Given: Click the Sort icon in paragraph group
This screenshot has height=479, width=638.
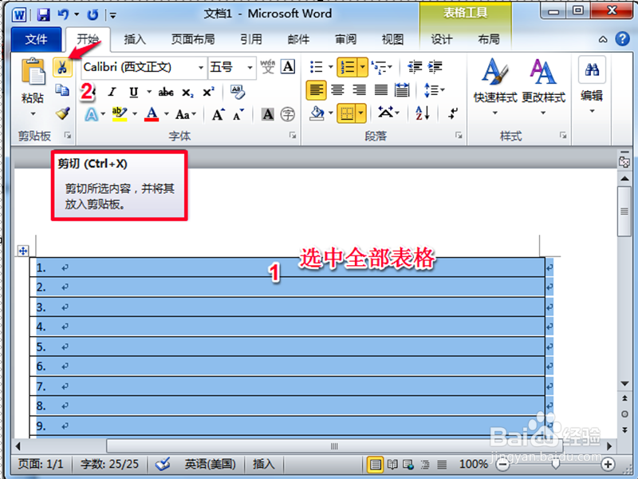Looking at the screenshot, I should click(423, 113).
